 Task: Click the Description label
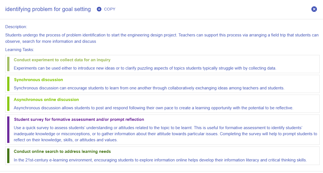[16, 27]
